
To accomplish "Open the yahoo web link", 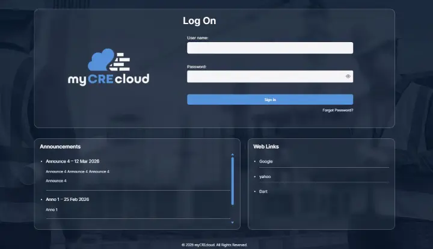I will 265,177.
